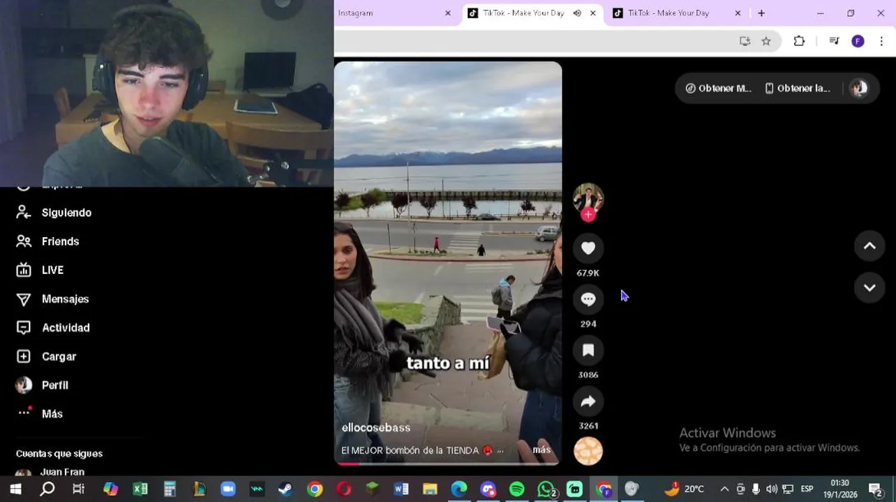Open Windows Start menu
The width and height of the screenshot is (896, 502).
[x=15, y=489]
